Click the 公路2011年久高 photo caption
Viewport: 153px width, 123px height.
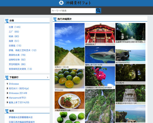62,67
